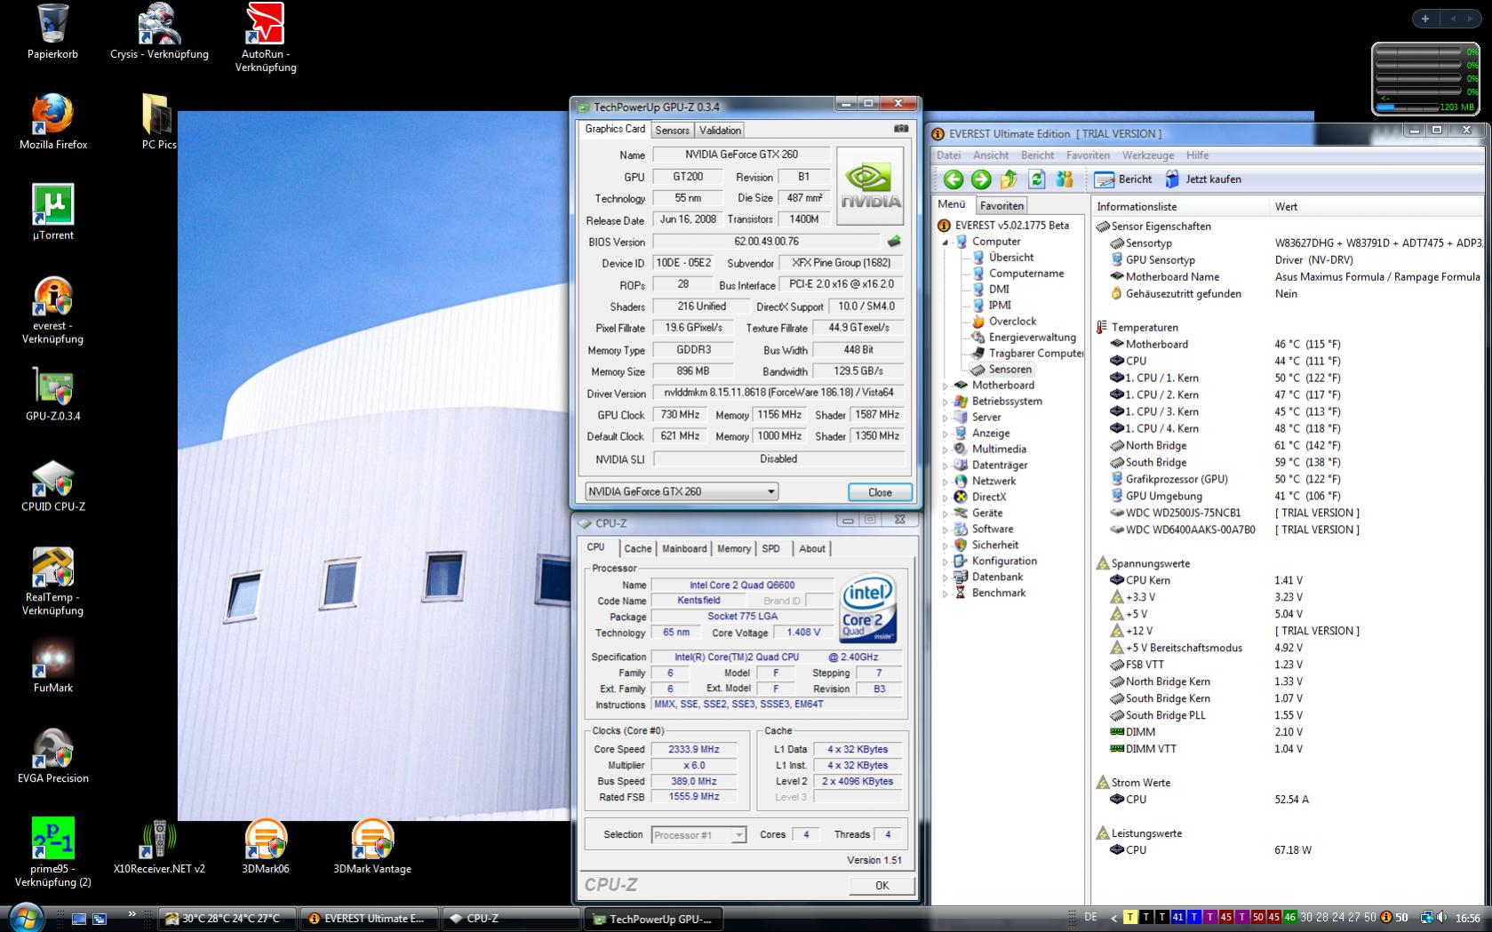1492x932 pixels.
Task: Select the CPUID CPU-Z desktop icon
Action: tap(52, 485)
